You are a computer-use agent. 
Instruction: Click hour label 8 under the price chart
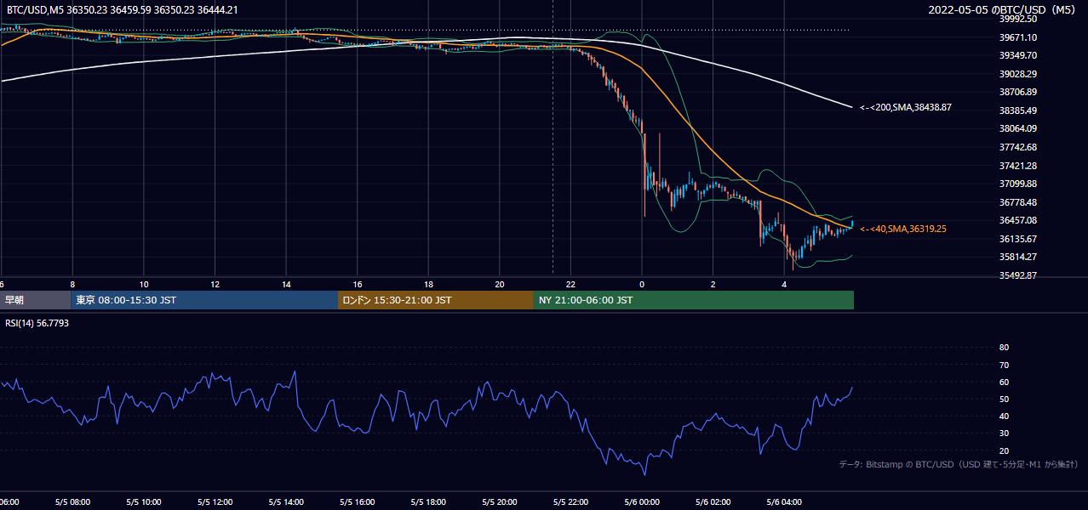pyautogui.click(x=72, y=284)
